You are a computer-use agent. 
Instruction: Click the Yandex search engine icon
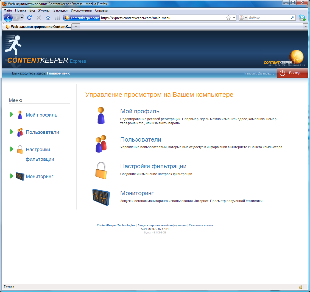(241, 18)
